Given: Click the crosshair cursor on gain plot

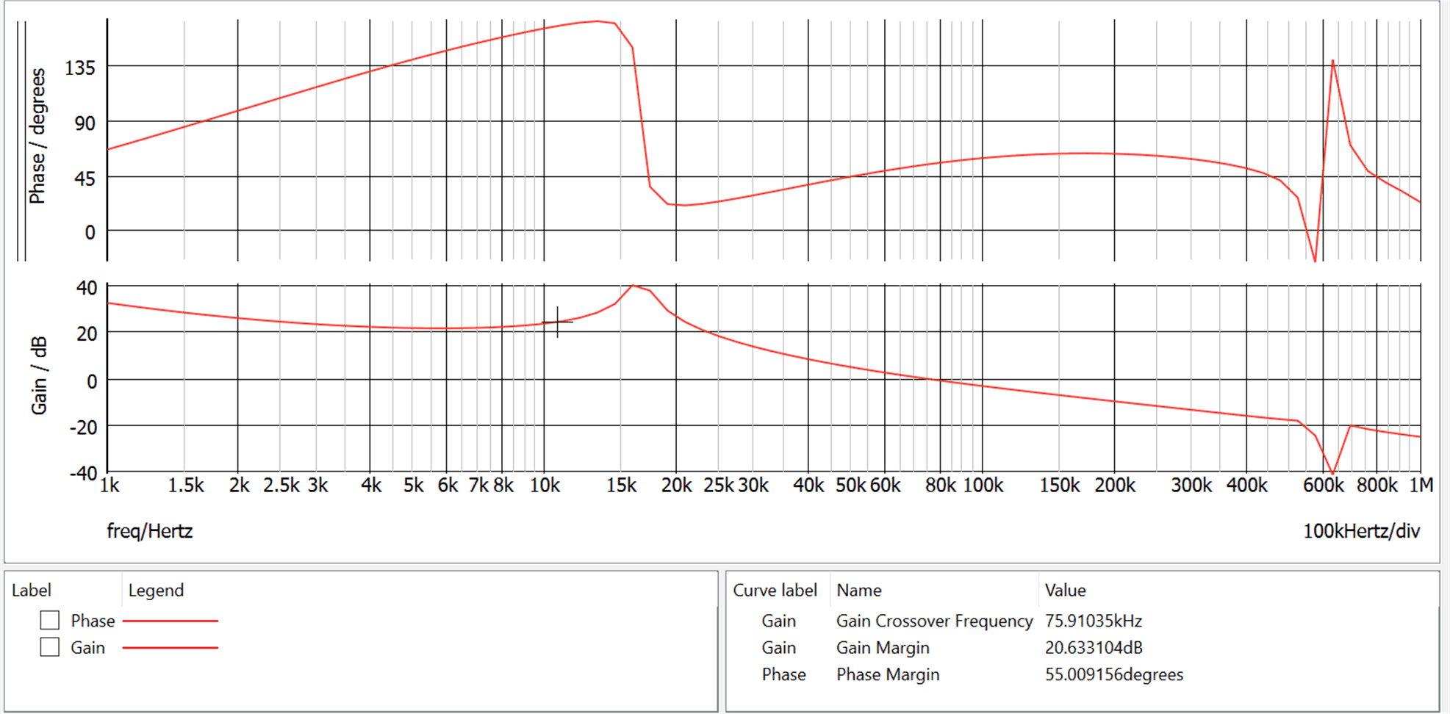Looking at the screenshot, I should pyautogui.click(x=557, y=322).
